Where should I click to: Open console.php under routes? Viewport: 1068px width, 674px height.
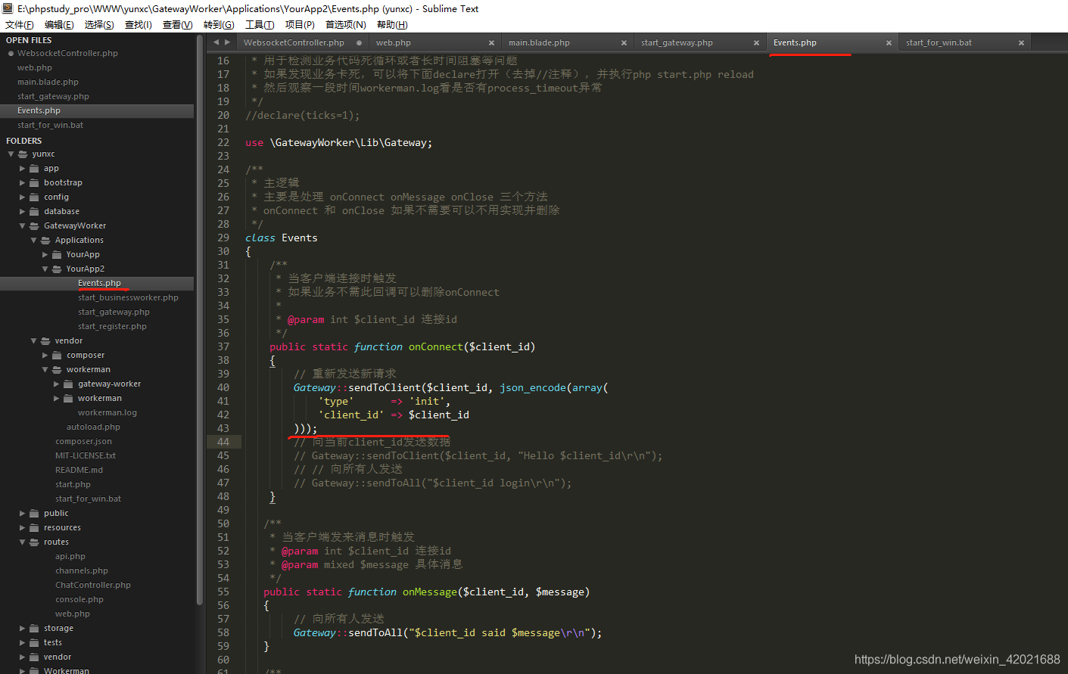click(x=79, y=599)
